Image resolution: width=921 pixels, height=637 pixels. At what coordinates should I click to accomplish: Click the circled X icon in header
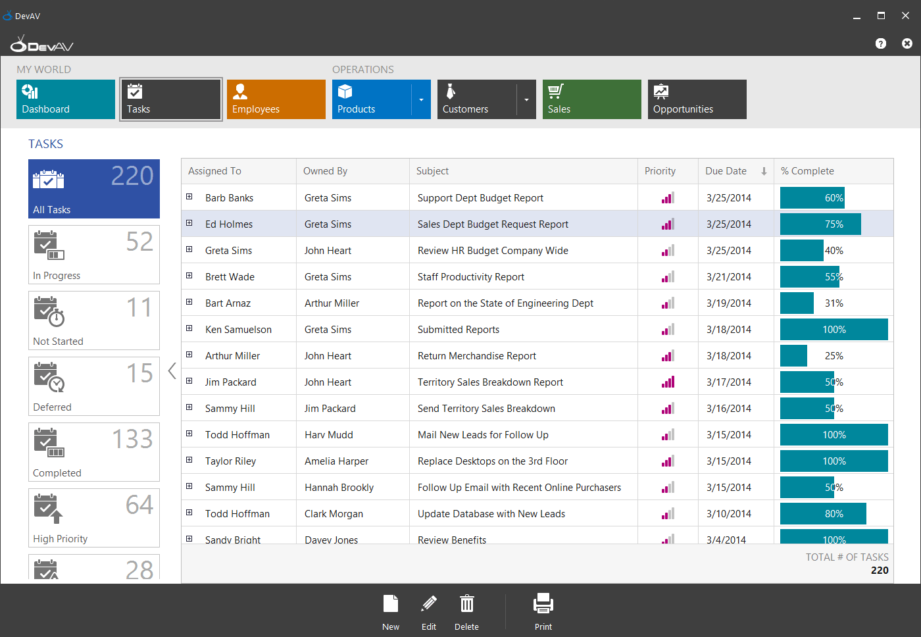(907, 43)
